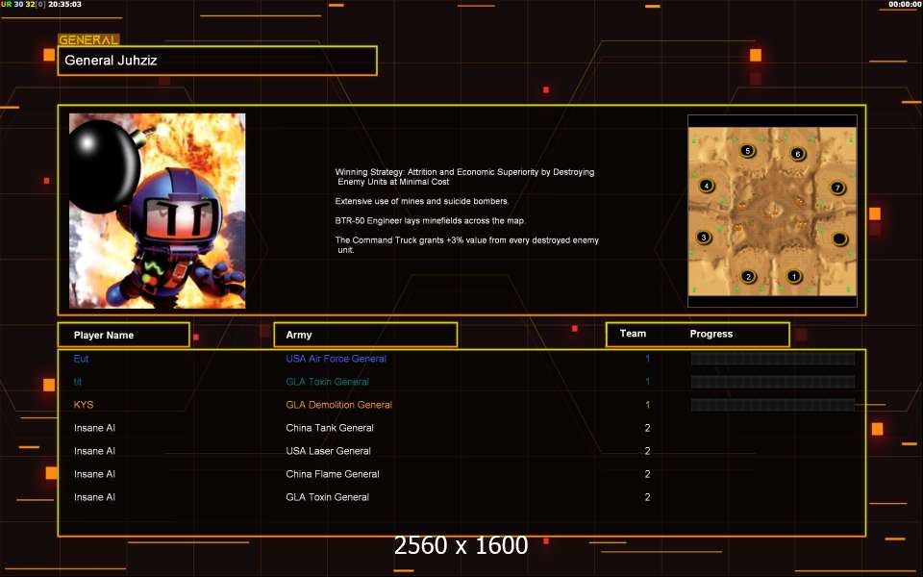Select player name tit

click(x=78, y=382)
